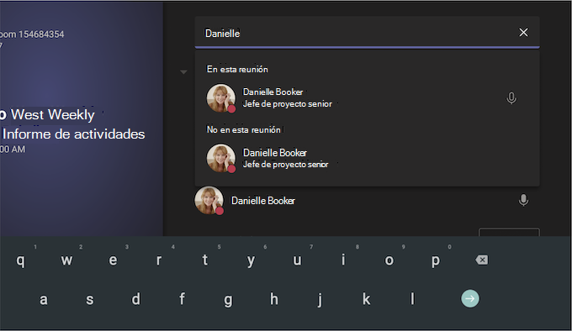Tap the h key

274,298
